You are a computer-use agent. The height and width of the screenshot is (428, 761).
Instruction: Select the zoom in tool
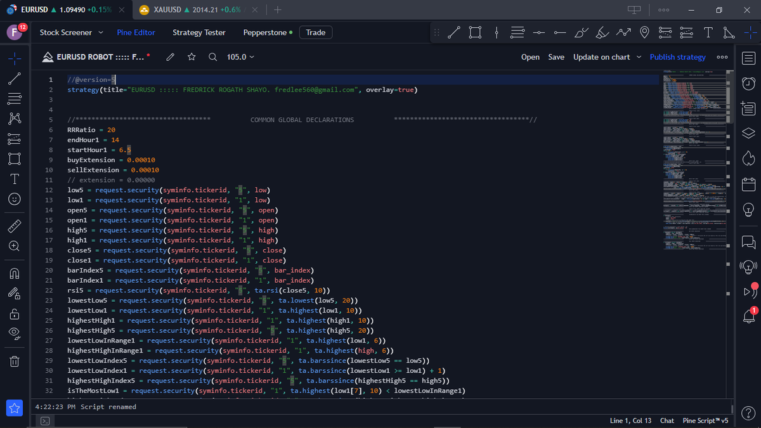tap(15, 246)
